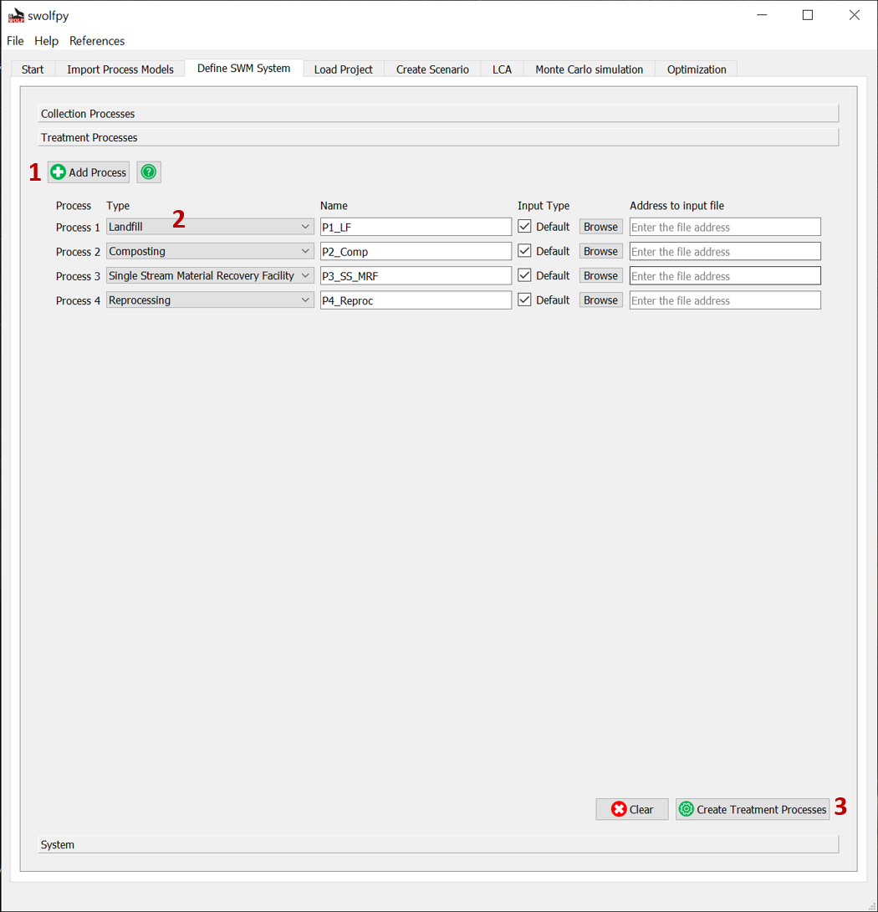Open Single Stream Material Recovery Facility dropdown
The height and width of the screenshot is (912, 878).
(210, 276)
